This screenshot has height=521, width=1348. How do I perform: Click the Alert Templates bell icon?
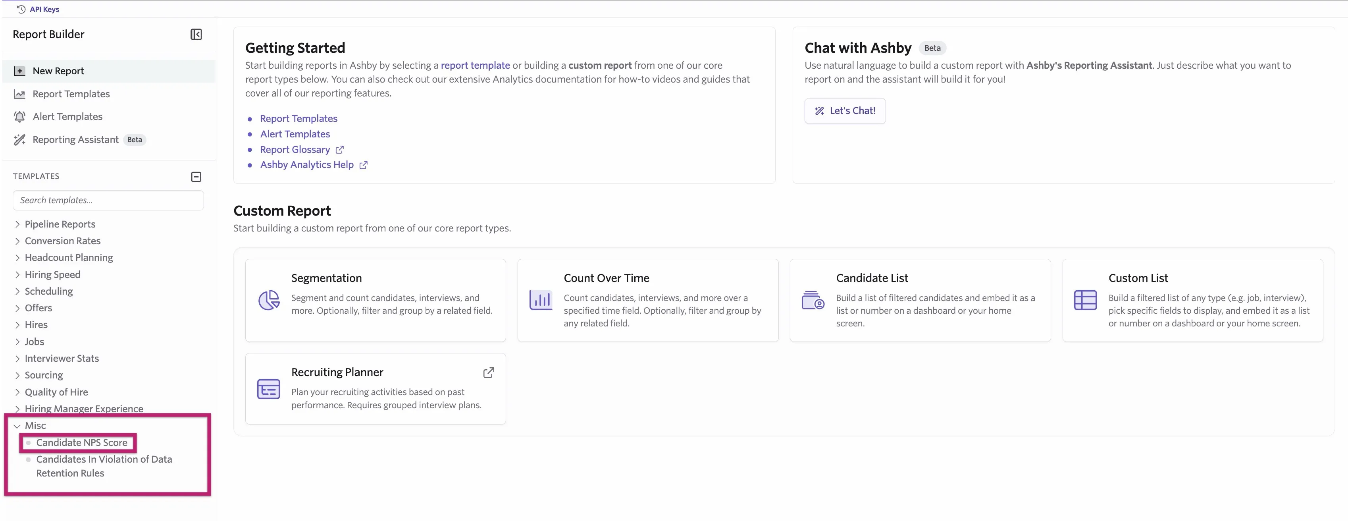coord(19,117)
